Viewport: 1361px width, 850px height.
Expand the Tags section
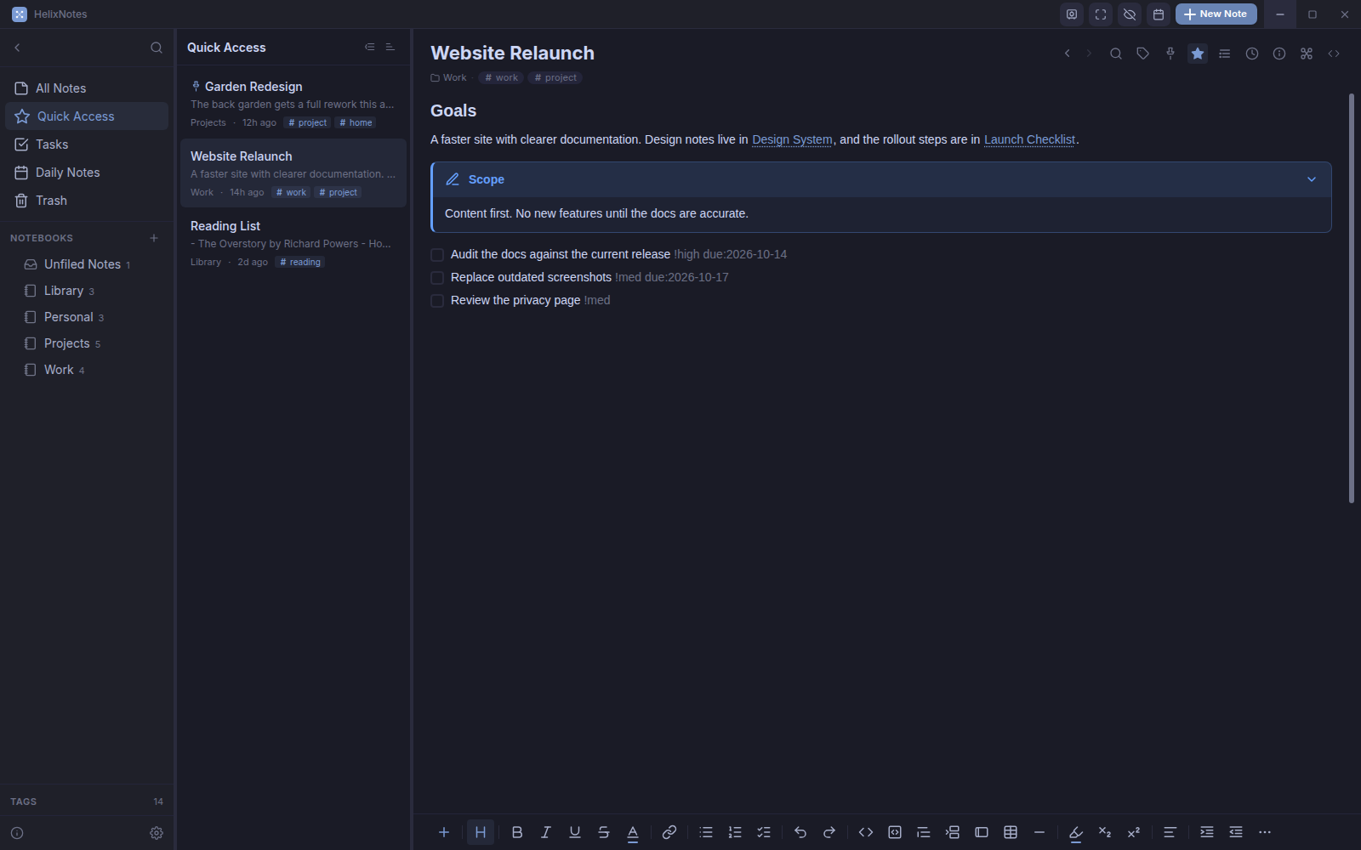click(x=87, y=802)
